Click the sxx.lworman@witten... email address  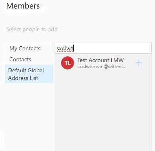101,67
